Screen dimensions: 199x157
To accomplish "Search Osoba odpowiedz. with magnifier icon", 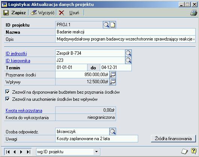I will click(113, 132).
